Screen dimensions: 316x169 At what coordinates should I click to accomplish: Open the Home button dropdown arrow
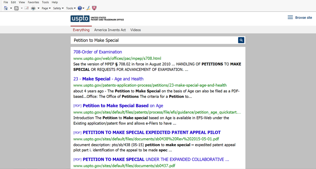click(x=11, y=8)
